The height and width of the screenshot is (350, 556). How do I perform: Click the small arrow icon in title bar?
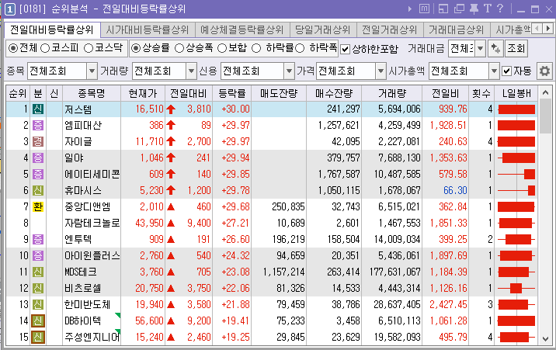[409, 9]
